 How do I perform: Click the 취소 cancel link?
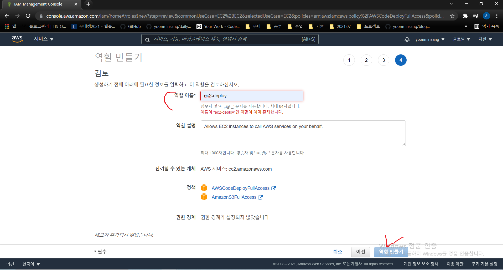tap(338, 252)
